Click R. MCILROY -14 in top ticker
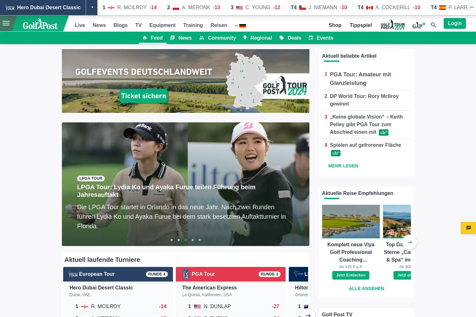The width and height of the screenshot is (476, 317). pyautogui.click(x=130, y=7)
